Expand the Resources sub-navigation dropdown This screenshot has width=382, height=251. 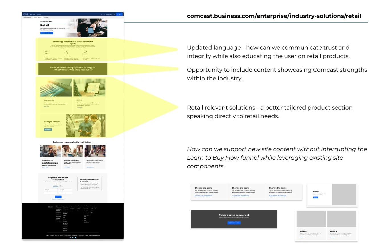click(46, 17)
